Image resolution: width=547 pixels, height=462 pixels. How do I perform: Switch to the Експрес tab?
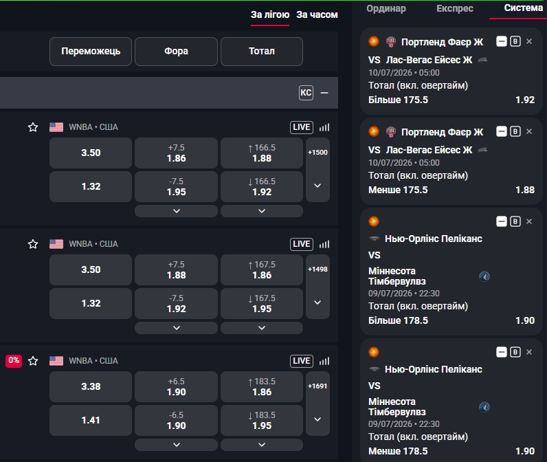[x=454, y=8]
